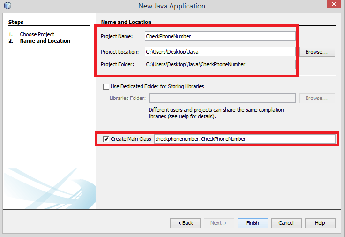The height and width of the screenshot is (237, 345).
Task: Click Browse next to Libraries Folder
Action: pyautogui.click(x=317, y=98)
